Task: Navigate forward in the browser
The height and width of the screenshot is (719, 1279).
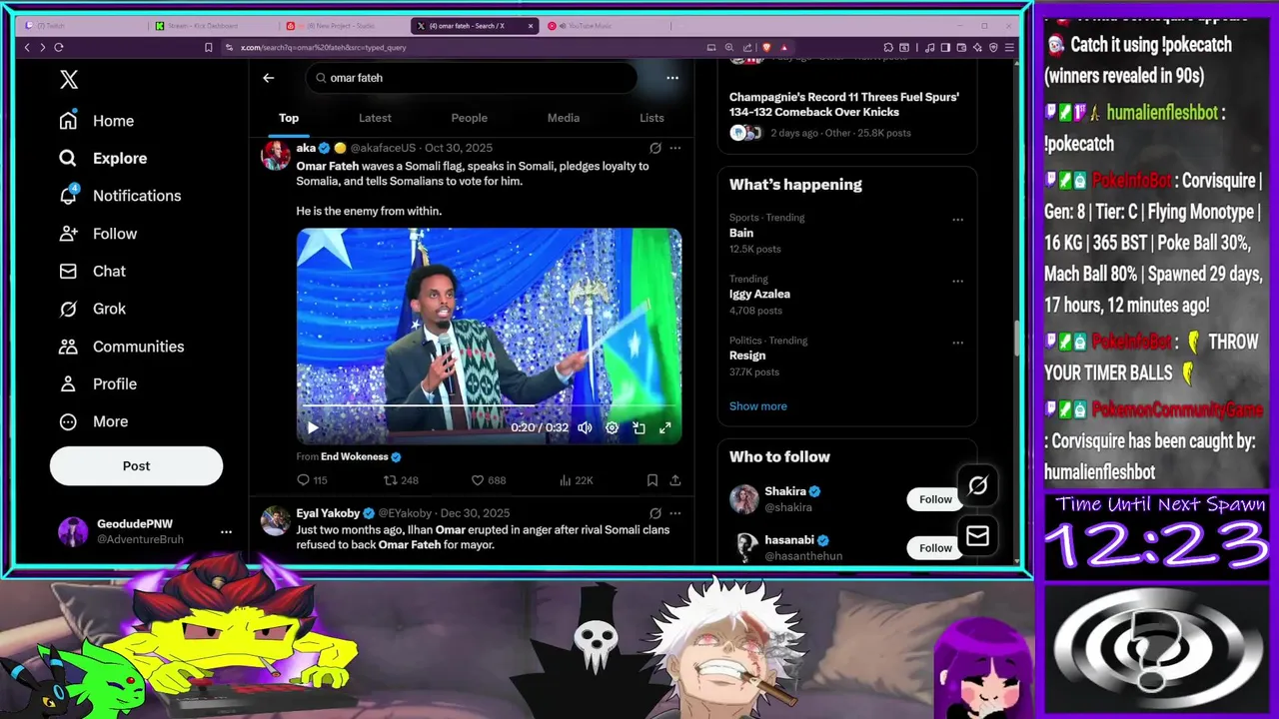Action: click(42, 47)
